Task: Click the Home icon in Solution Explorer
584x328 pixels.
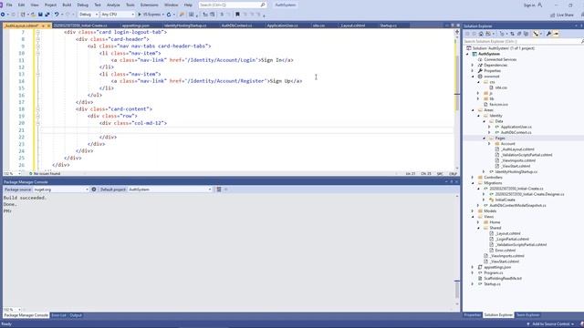Action: pos(481,34)
